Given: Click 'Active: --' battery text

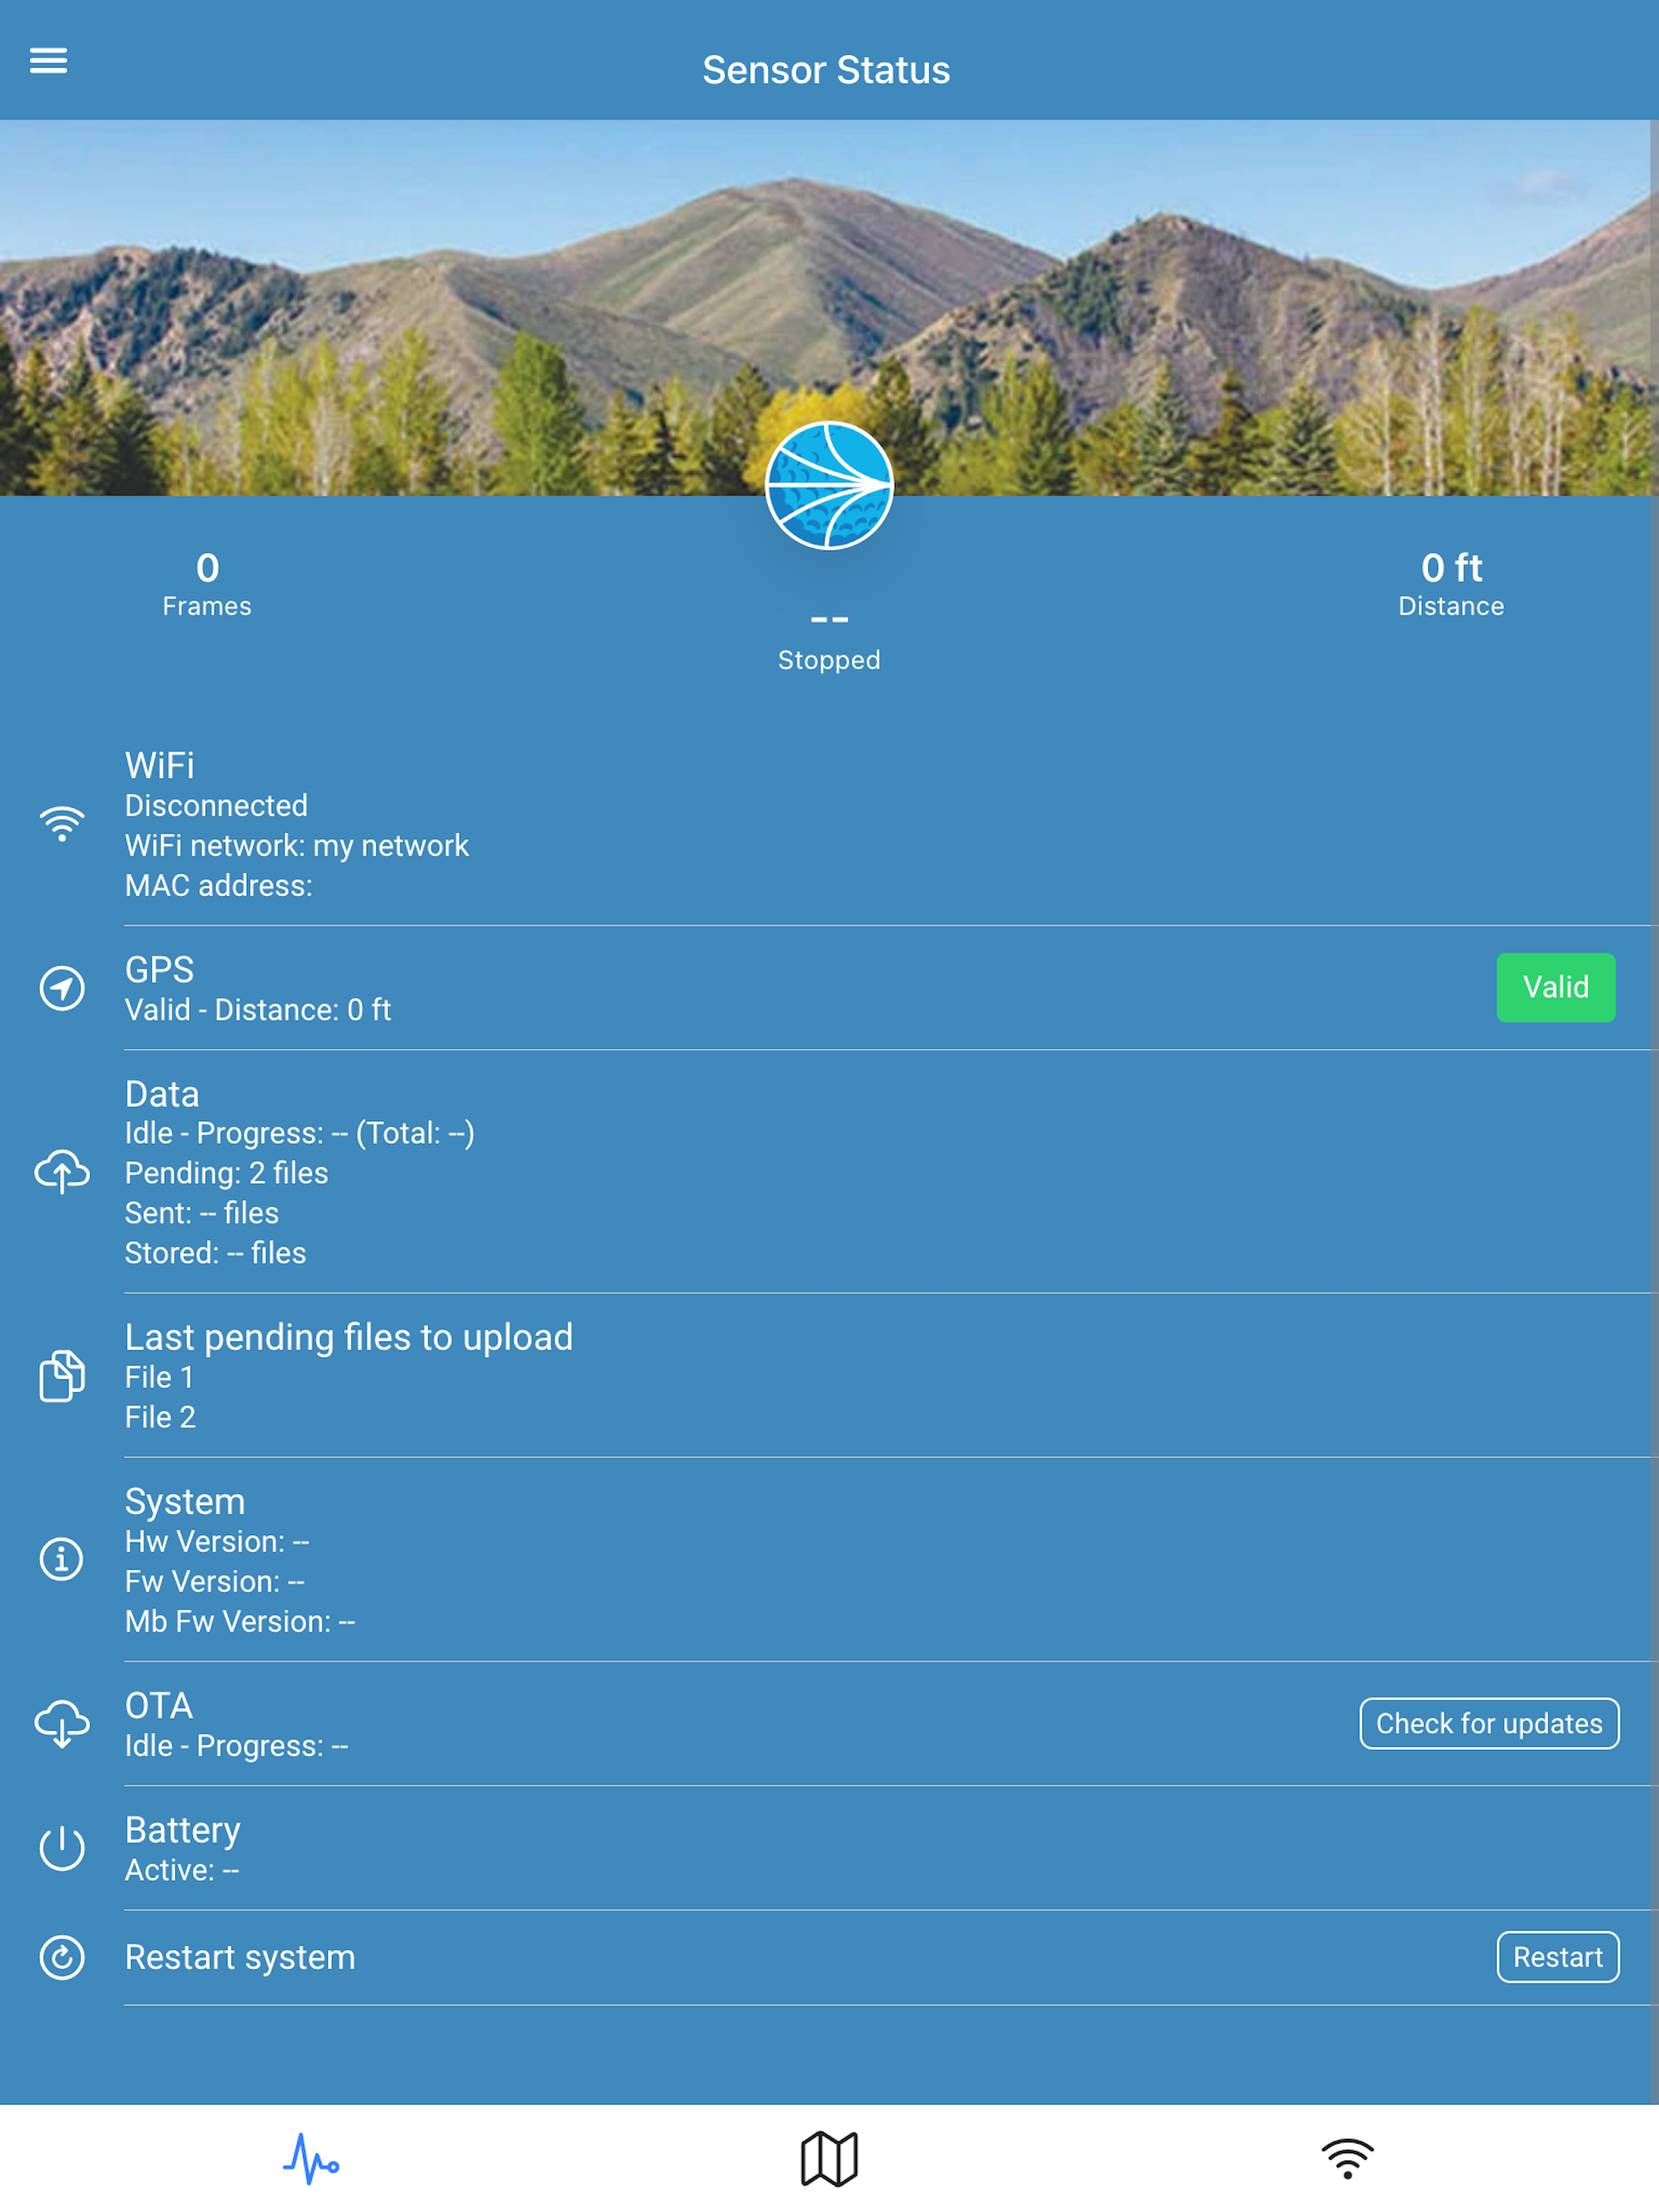Looking at the screenshot, I should tap(182, 1870).
